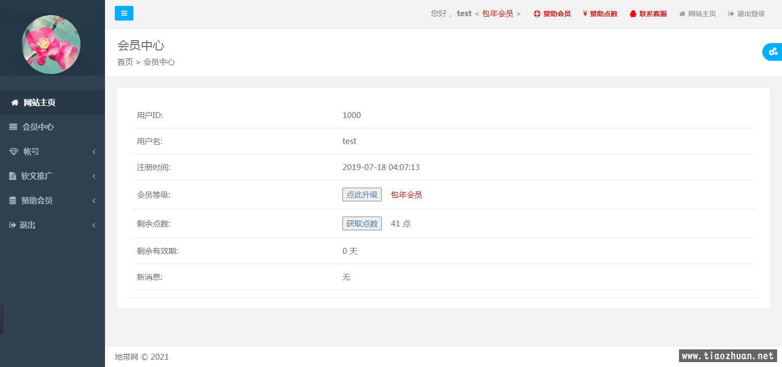This screenshot has width=782, height=367.
Task: Click the document icon for 软文推广
Action: click(x=13, y=176)
